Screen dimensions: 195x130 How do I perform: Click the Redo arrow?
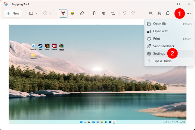[x=133, y=13]
